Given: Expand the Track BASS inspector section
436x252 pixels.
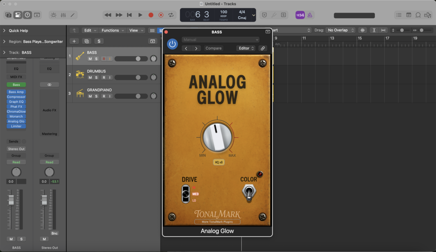Looking at the screenshot, I should pos(4,52).
